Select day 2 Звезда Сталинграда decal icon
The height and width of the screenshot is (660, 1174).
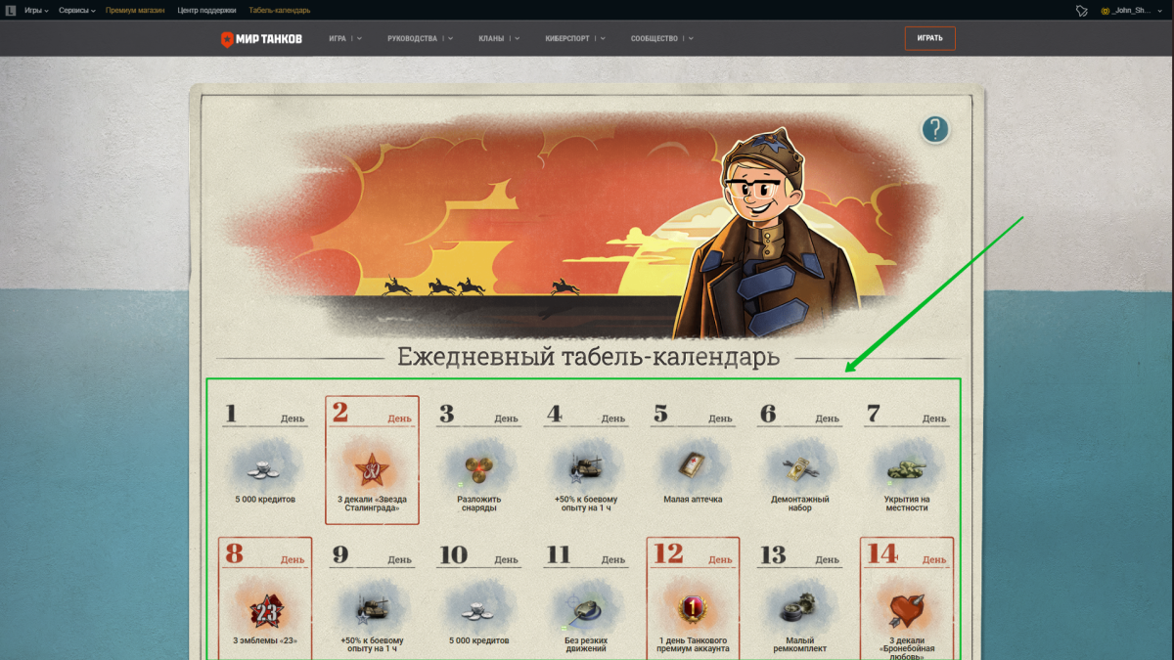pos(372,467)
